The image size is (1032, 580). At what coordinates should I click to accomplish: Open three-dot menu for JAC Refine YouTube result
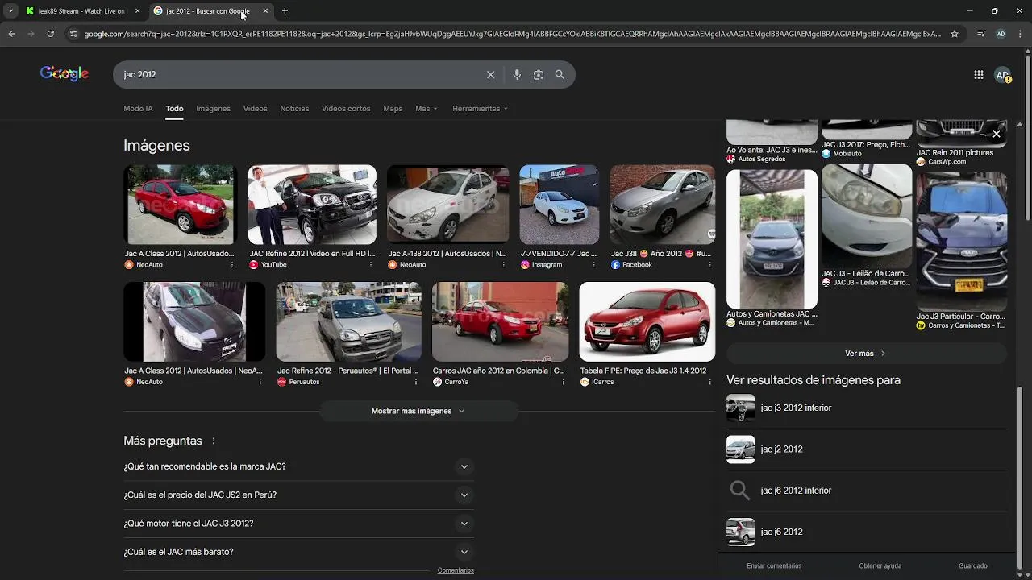(x=371, y=264)
